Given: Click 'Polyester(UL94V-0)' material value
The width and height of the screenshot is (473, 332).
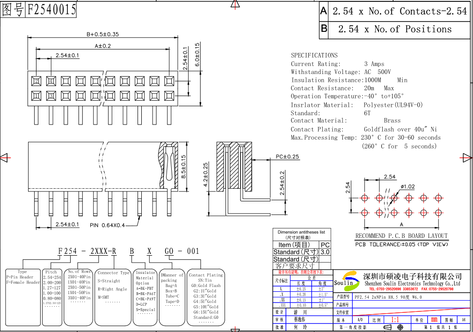Looking at the screenshot, I should pyautogui.click(x=393, y=105).
